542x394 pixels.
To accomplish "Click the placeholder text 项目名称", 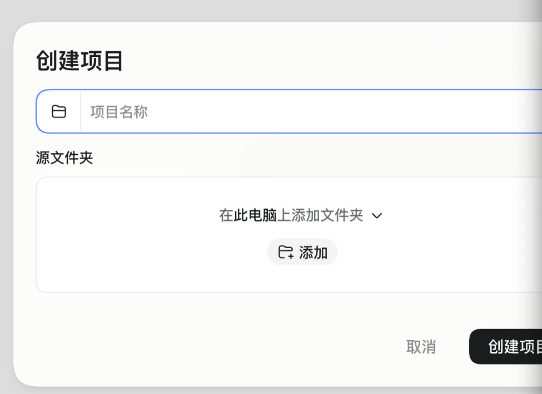I will (119, 112).
